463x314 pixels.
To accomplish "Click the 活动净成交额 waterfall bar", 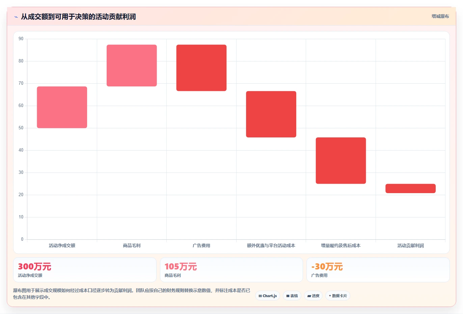I will click(x=62, y=107).
